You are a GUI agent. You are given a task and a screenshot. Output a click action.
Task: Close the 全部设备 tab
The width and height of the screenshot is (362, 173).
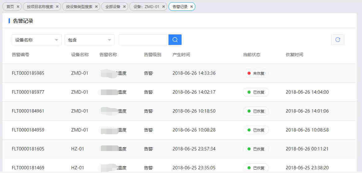(124, 7)
